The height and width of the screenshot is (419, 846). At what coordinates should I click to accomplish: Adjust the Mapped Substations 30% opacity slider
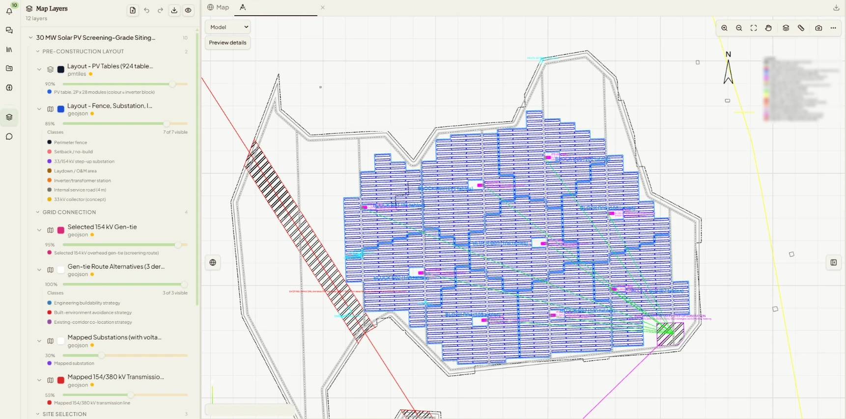[125, 355]
